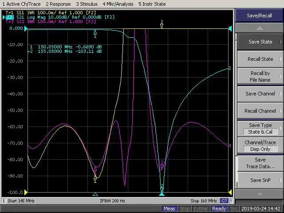Expand the Recall by File Name arrow
This screenshot has width=284, height=213.
tap(280, 76)
